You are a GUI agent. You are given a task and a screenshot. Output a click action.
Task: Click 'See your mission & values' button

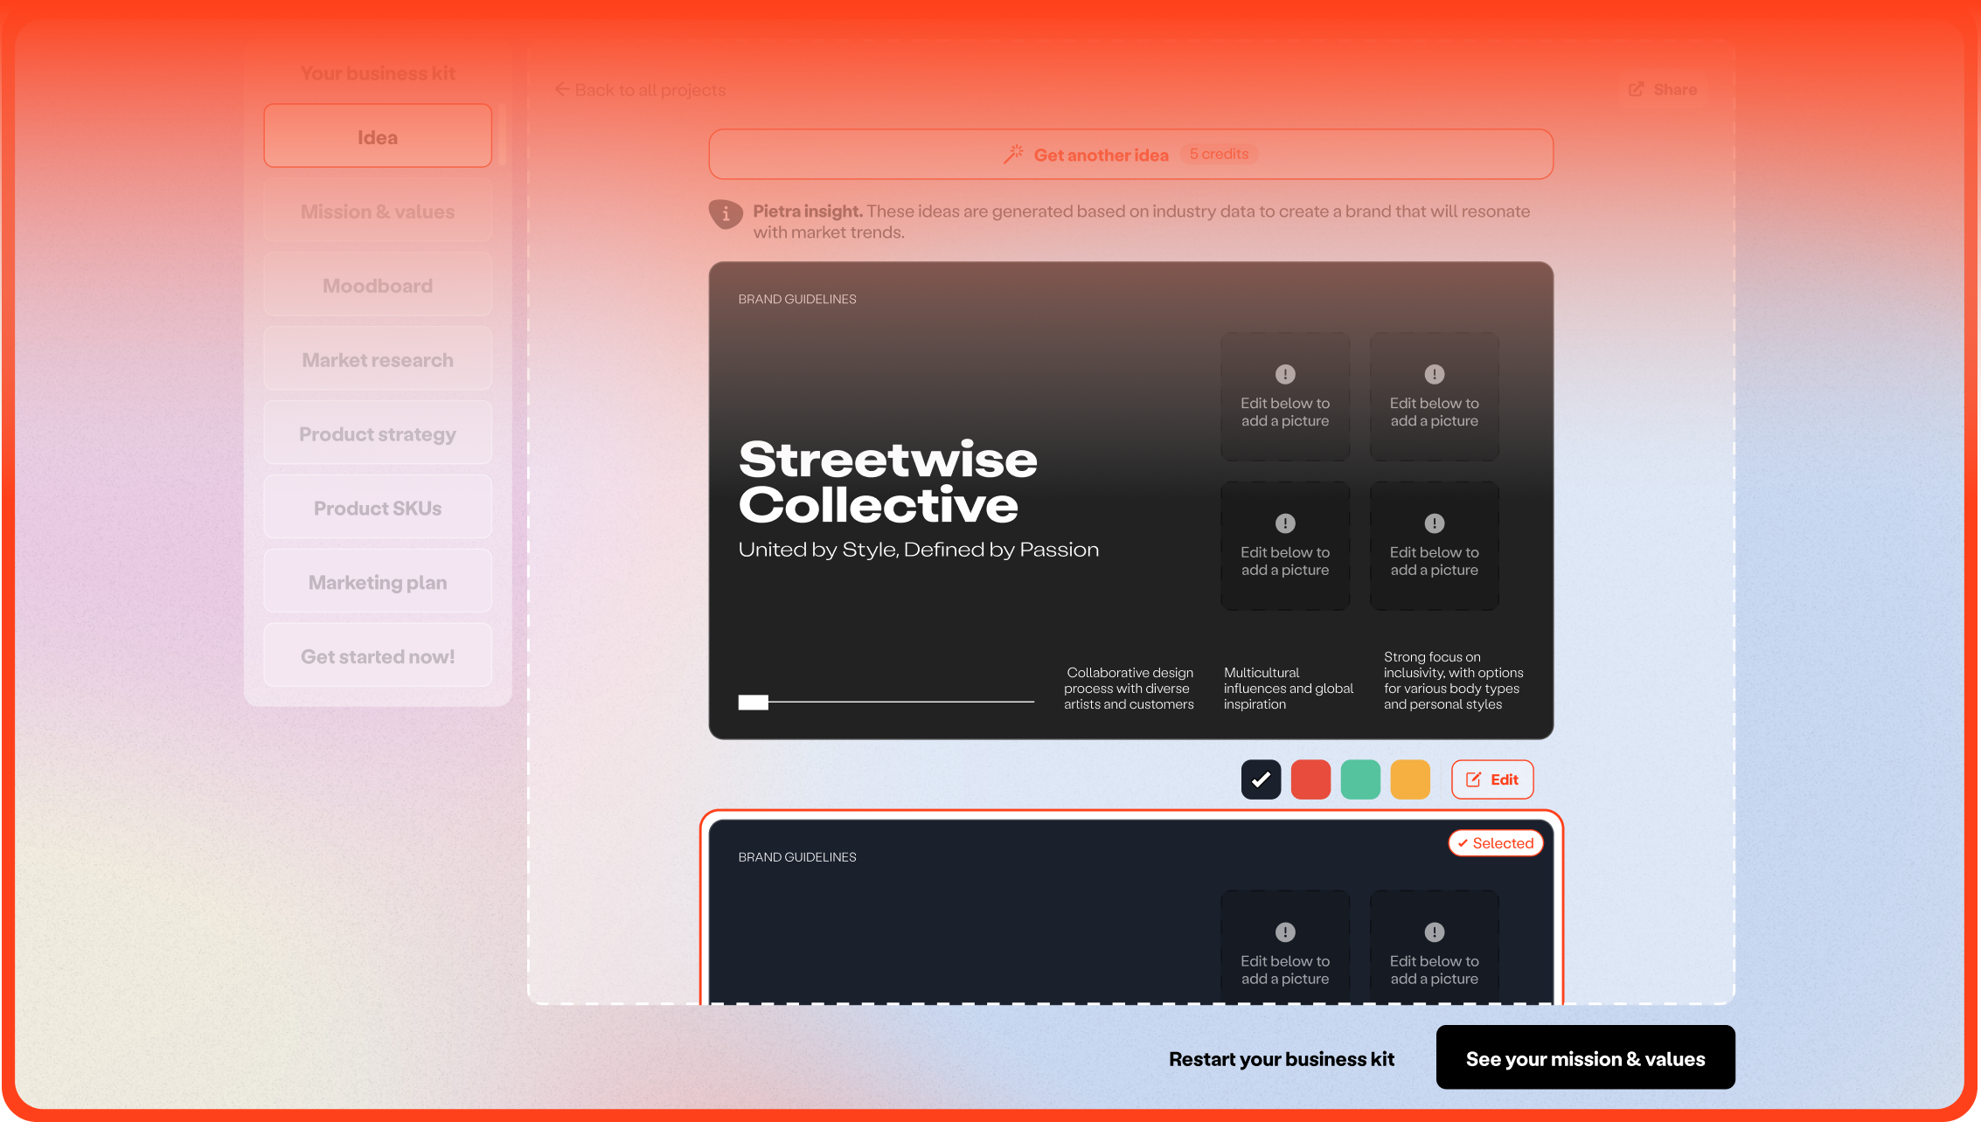(x=1585, y=1057)
